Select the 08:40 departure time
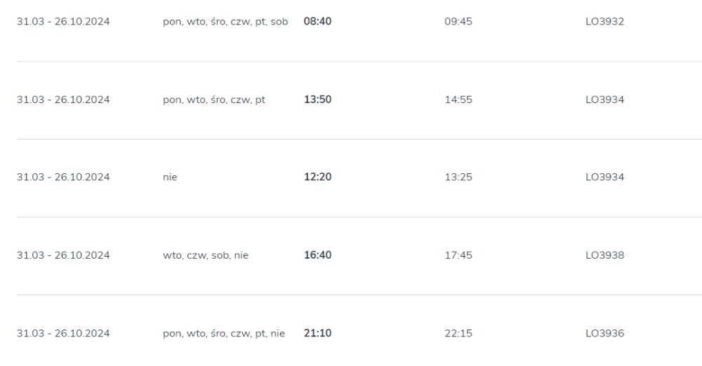Image resolution: width=702 pixels, height=366 pixels. (317, 22)
